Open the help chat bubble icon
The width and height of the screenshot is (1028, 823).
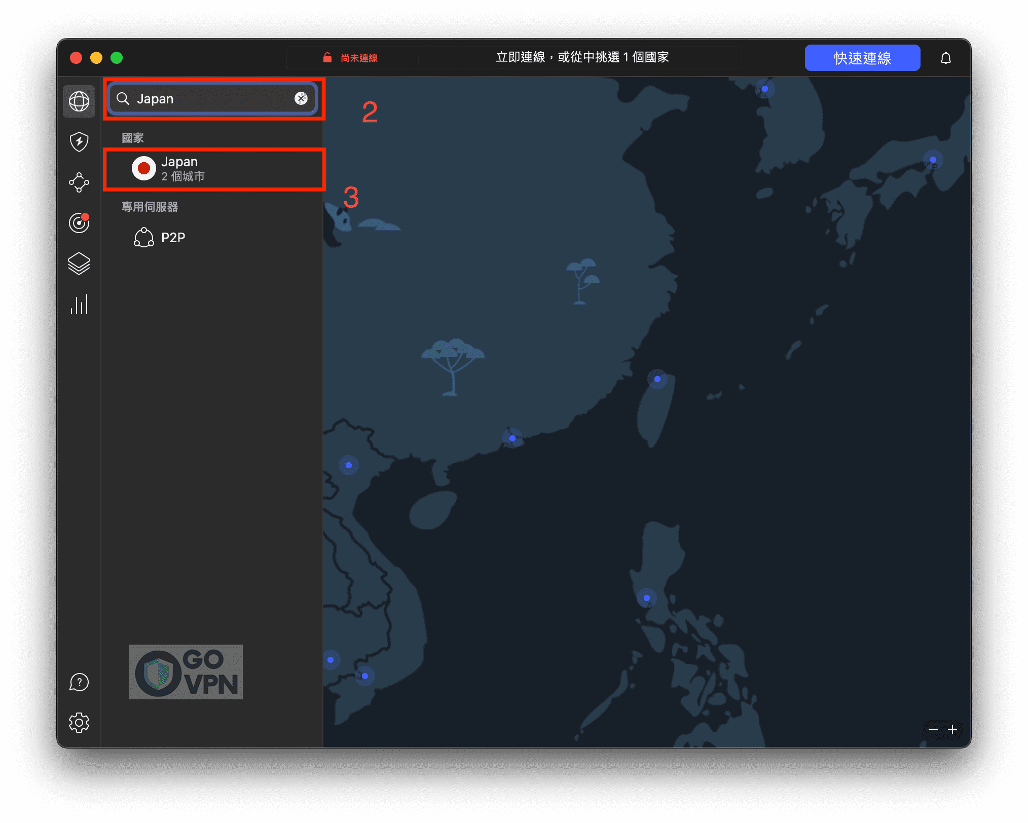[x=79, y=682]
